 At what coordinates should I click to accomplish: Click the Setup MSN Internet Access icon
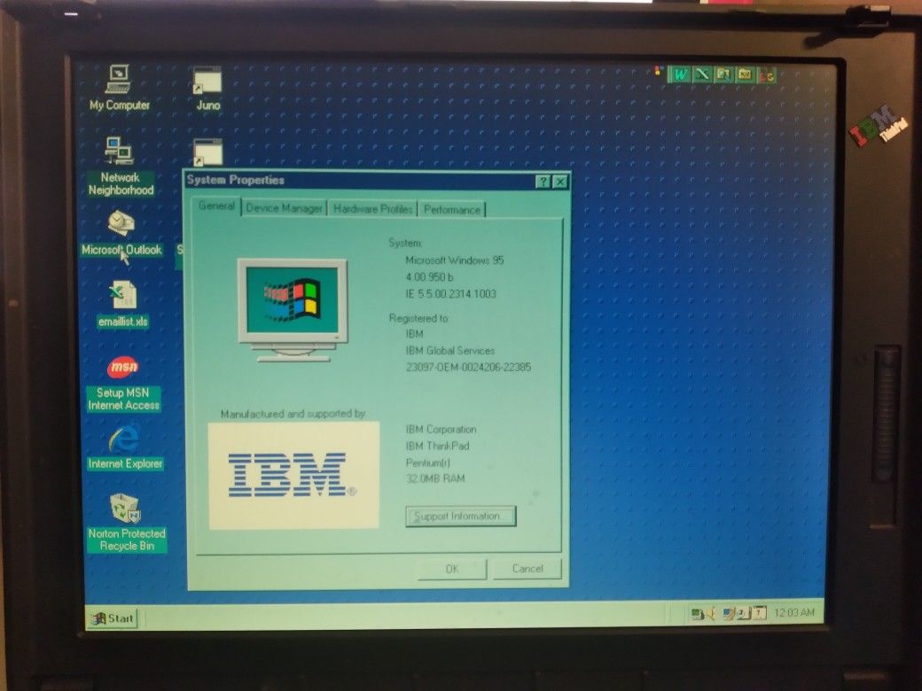pyautogui.click(x=123, y=383)
